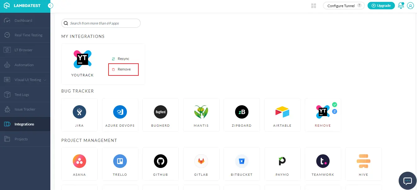
Task: Open the grid apps icon in header
Action: (313, 6)
